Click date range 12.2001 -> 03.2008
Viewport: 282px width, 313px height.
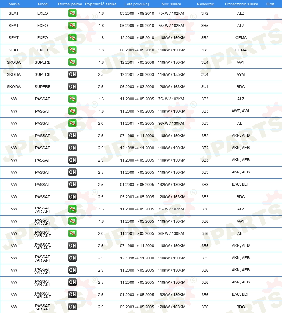[x=137, y=62]
